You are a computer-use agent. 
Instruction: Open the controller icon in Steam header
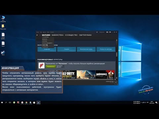pyautogui.click(x=110, y=32)
